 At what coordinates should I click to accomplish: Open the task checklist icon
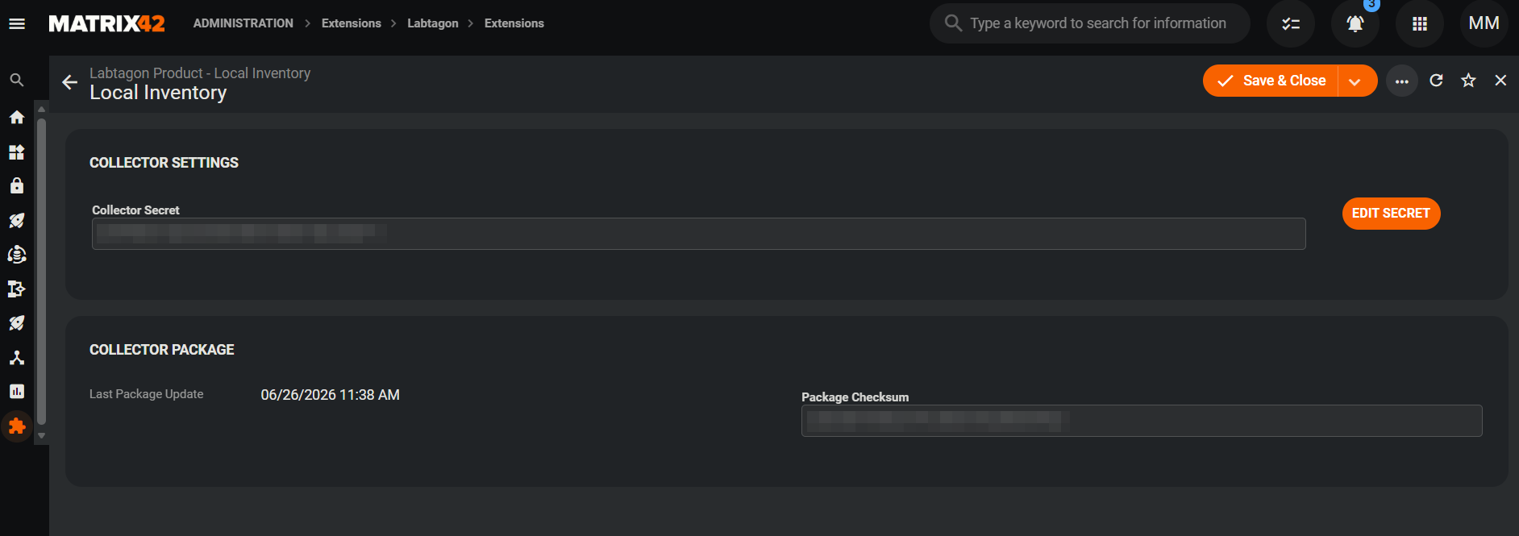point(1291,23)
